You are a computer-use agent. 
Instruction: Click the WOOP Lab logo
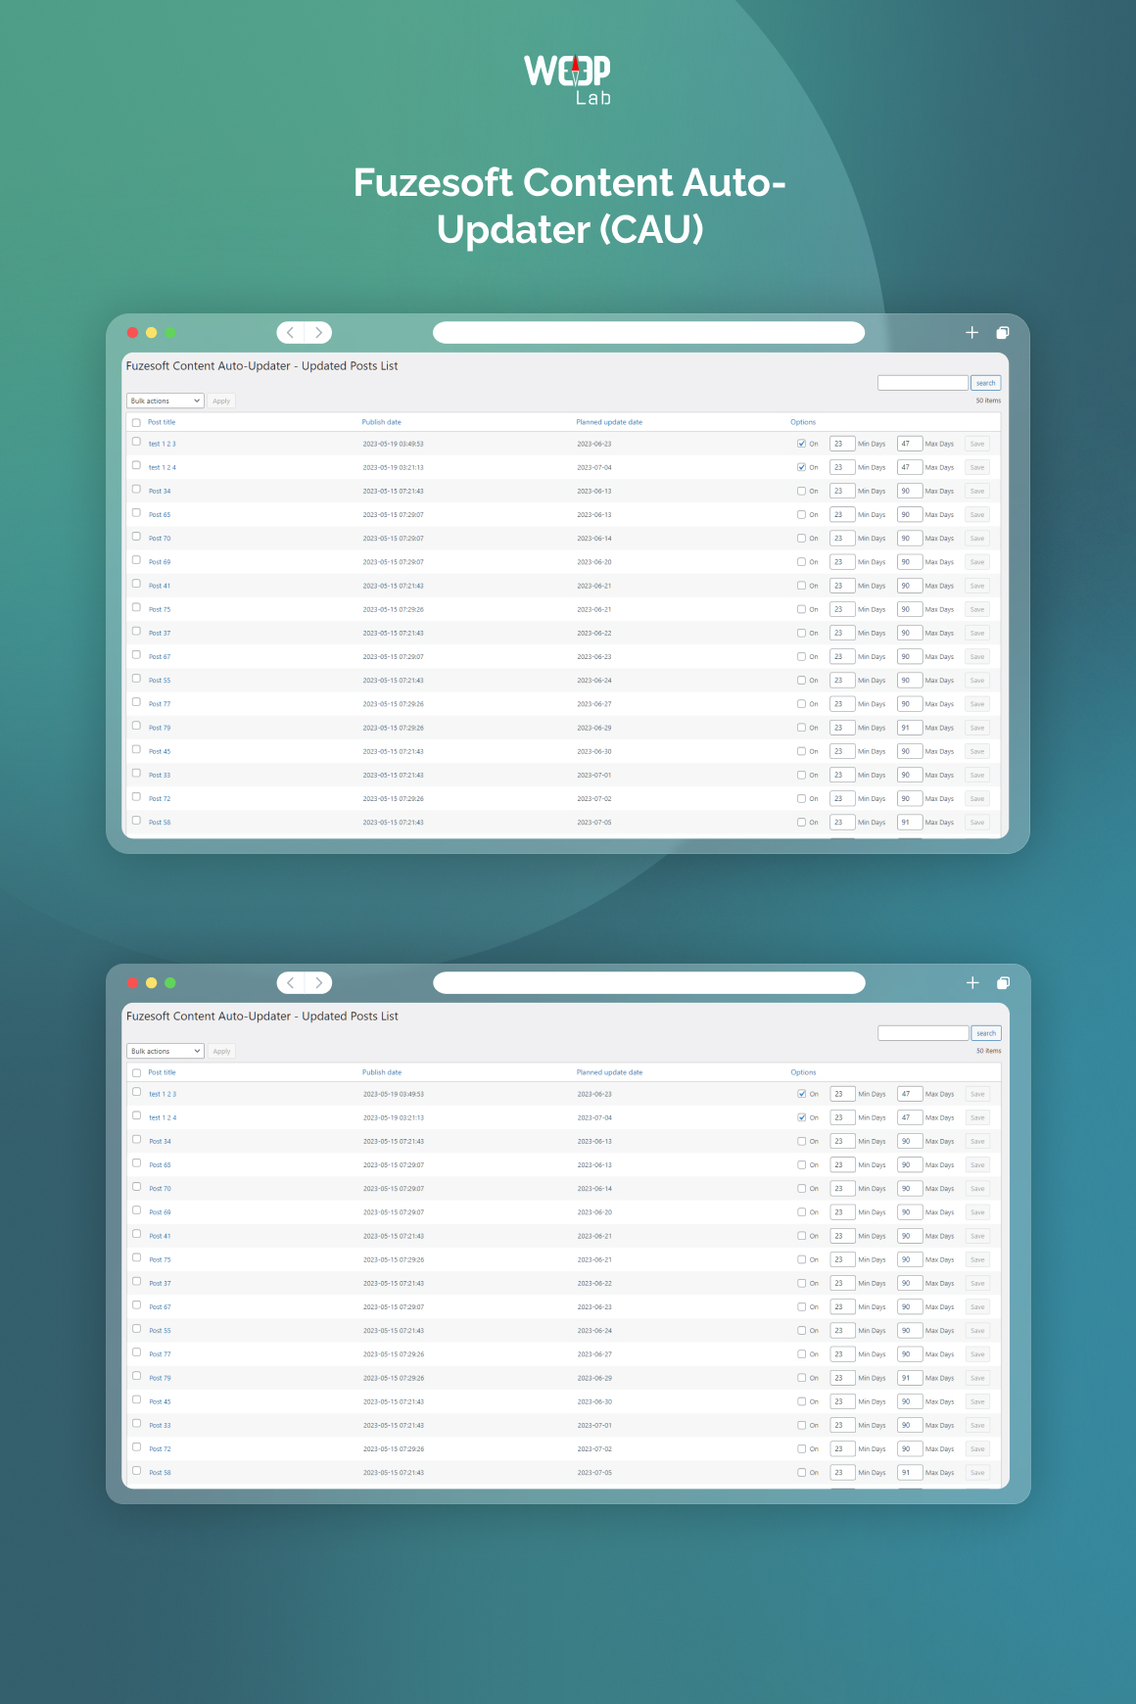click(568, 79)
